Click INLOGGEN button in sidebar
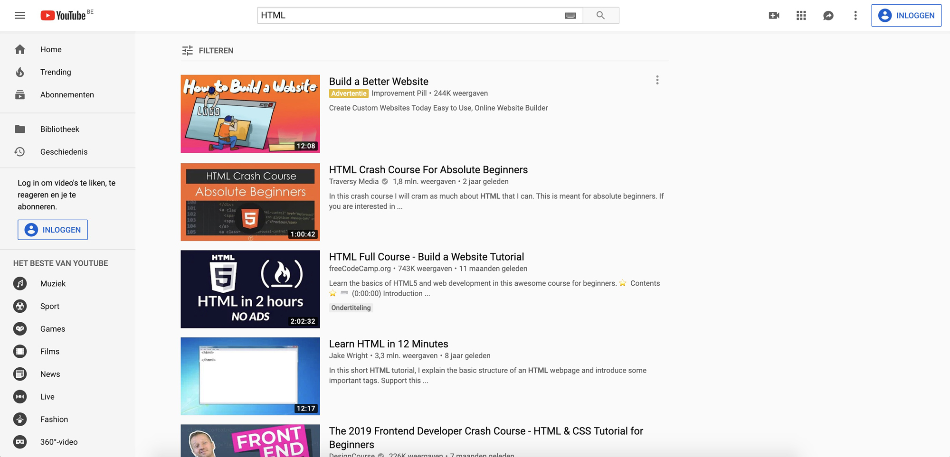This screenshot has width=950, height=457. [x=53, y=230]
